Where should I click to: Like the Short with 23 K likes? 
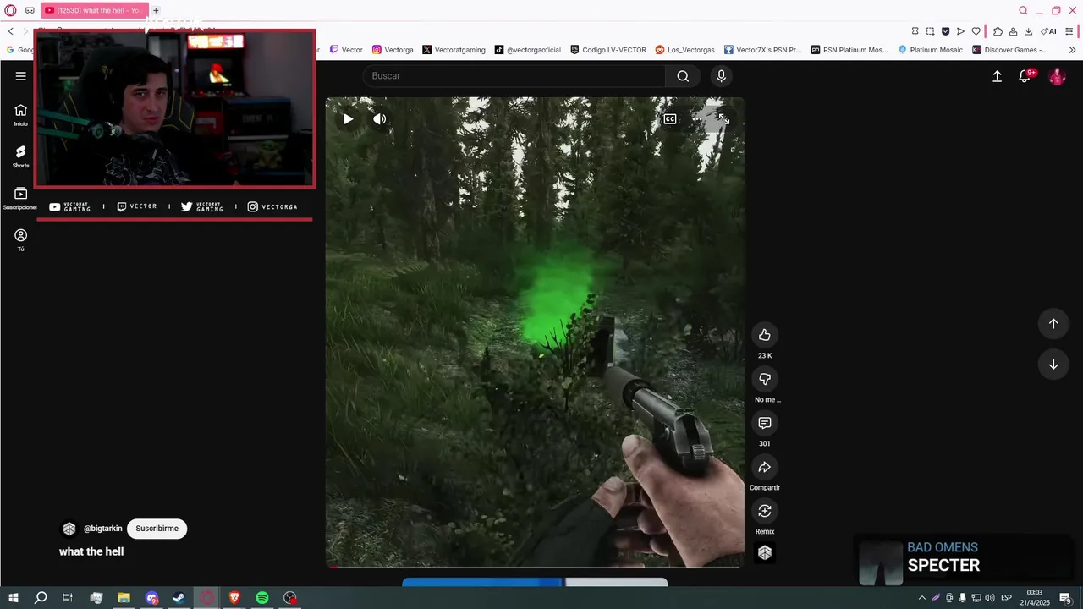coord(765,335)
